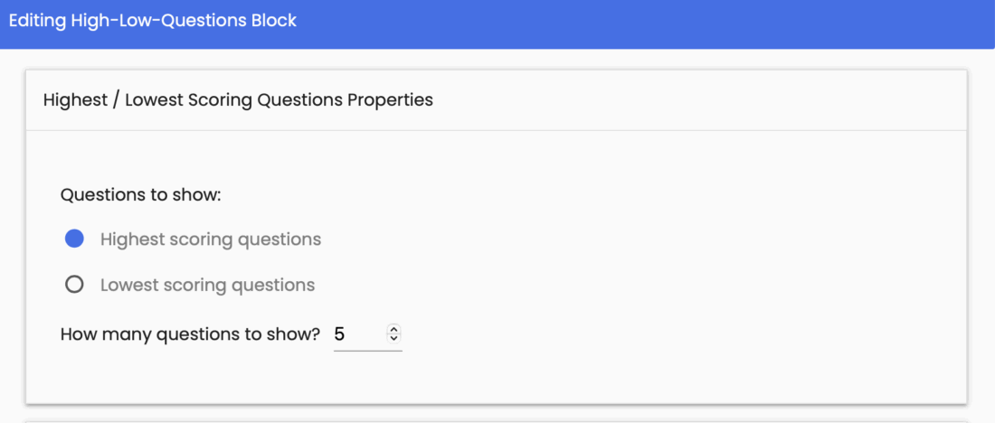The width and height of the screenshot is (995, 423).
Task: Click the word "Properties" in the panel heading
Action: [x=390, y=100]
